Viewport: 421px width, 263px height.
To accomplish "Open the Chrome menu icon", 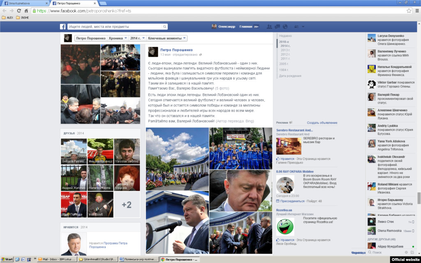I will click(416, 11).
